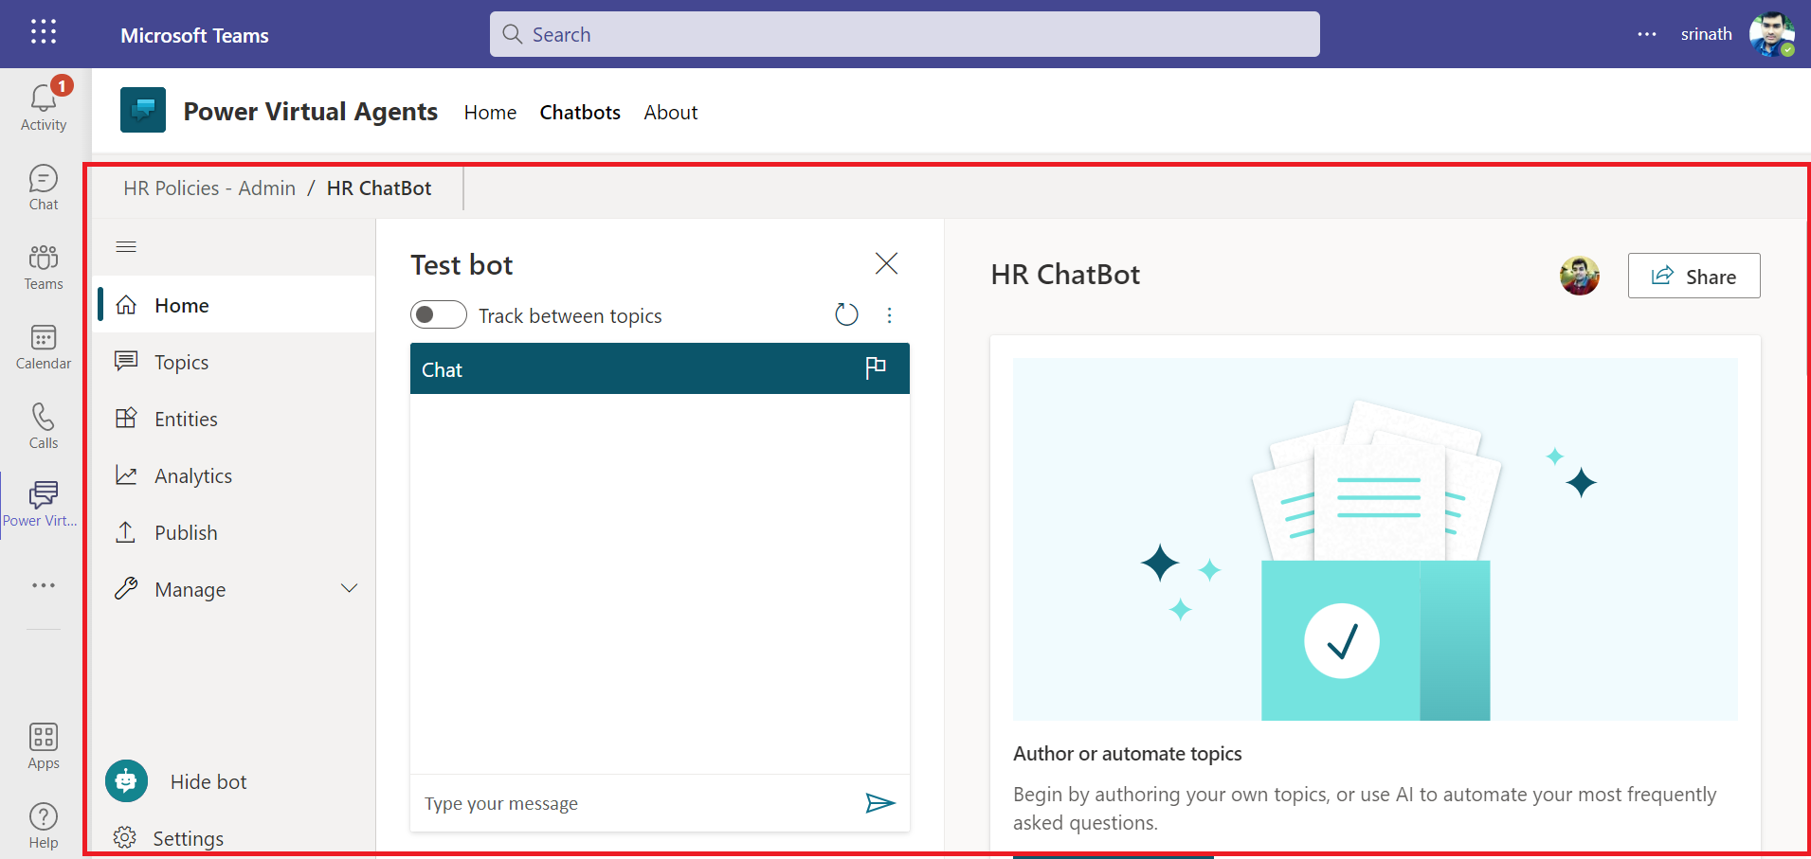The width and height of the screenshot is (1811, 859).
Task: Reset the test bot conversation
Action: pyautogui.click(x=846, y=314)
